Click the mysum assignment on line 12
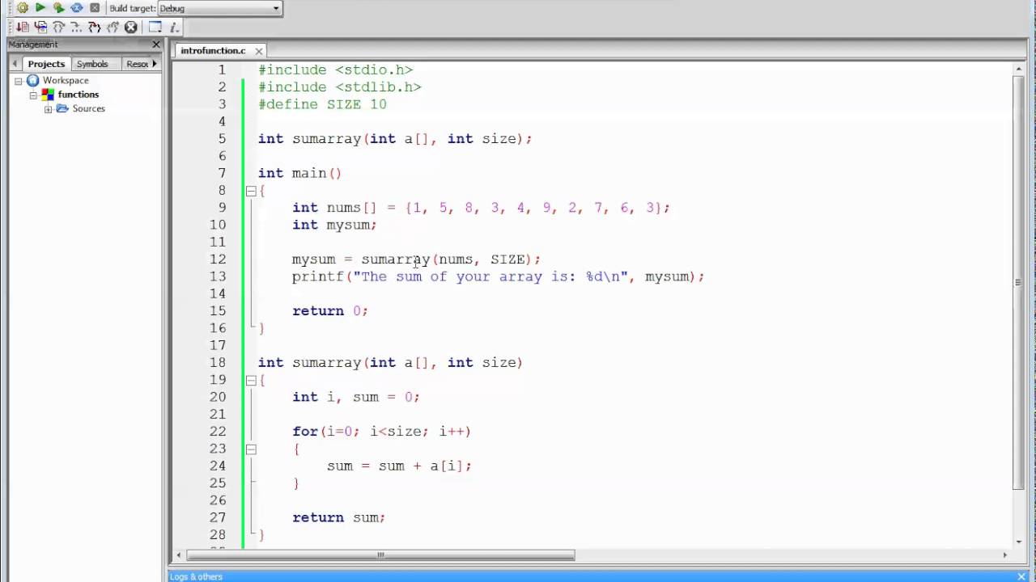1036x582 pixels. 416,259
